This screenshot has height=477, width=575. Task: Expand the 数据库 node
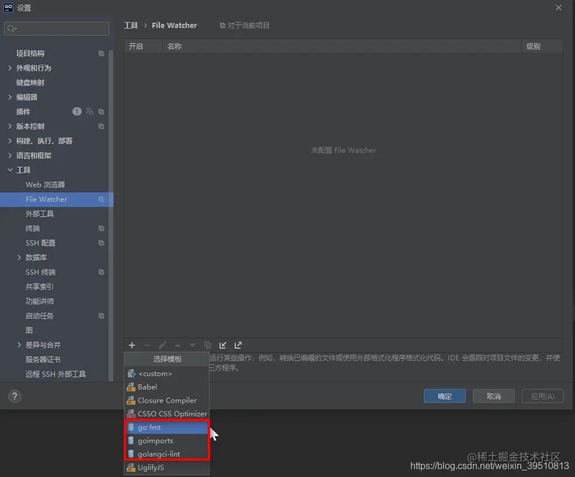[19, 258]
